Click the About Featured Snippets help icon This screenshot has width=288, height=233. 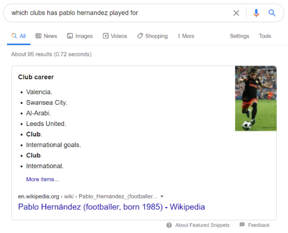point(169,225)
